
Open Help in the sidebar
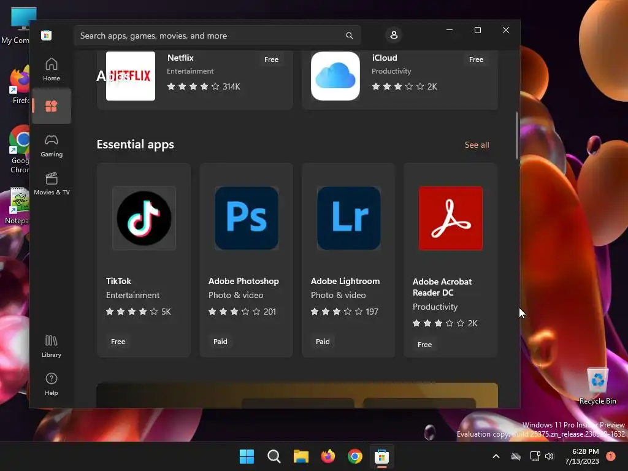(52, 385)
